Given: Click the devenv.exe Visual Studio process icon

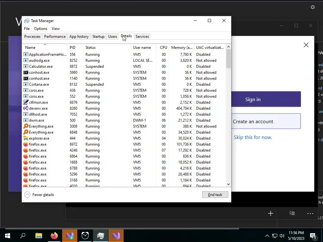Looking at the screenshot, I should [26, 108].
